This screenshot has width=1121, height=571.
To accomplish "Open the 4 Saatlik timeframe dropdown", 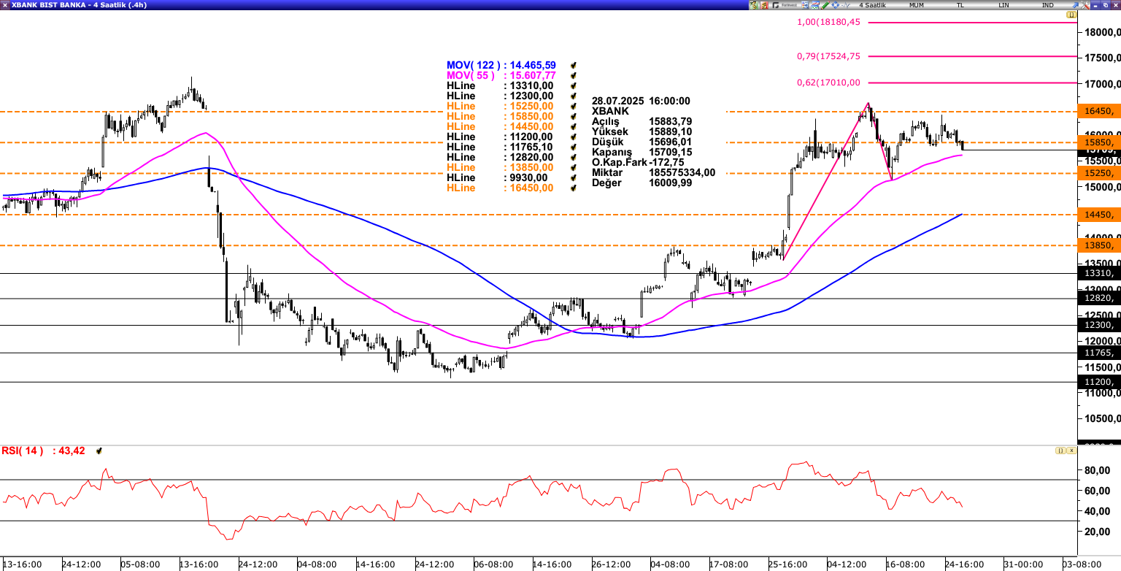I will (872, 5).
